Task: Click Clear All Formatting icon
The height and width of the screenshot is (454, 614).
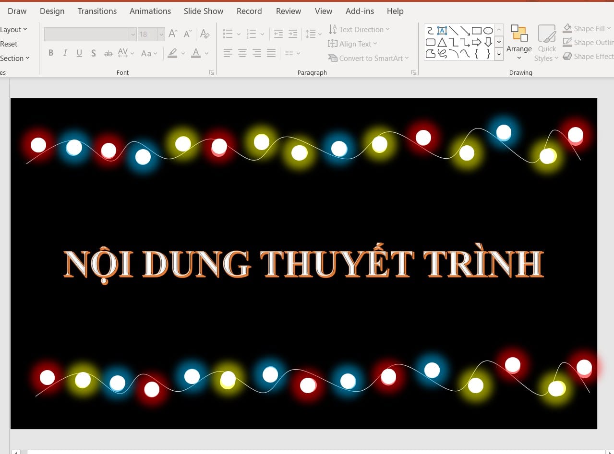Action: tap(205, 34)
